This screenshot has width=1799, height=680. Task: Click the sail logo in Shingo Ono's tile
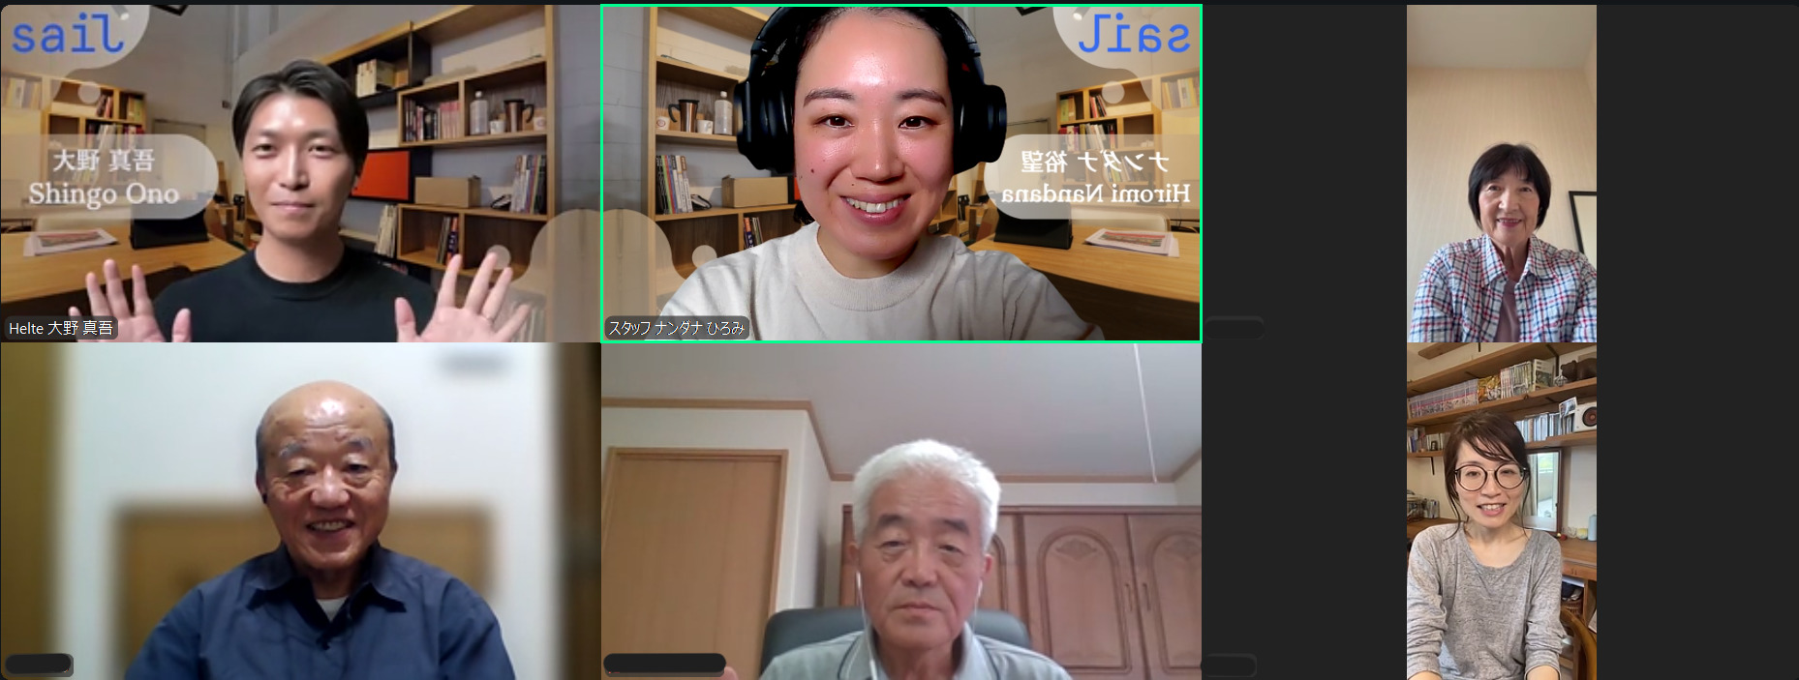(x=68, y=36)
